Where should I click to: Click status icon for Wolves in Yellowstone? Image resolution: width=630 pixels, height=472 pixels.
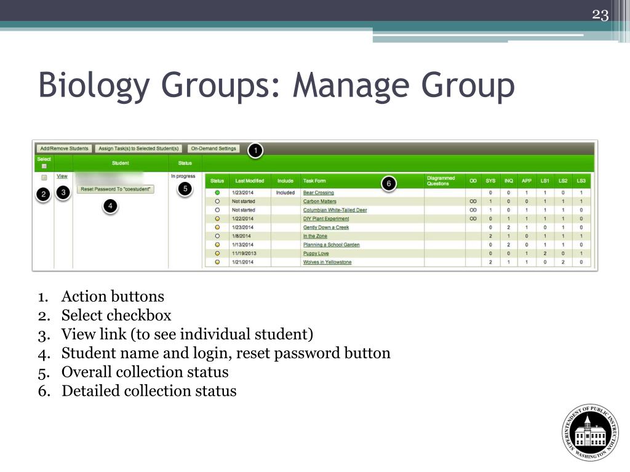pyautogui.click(x=217, y=262)
